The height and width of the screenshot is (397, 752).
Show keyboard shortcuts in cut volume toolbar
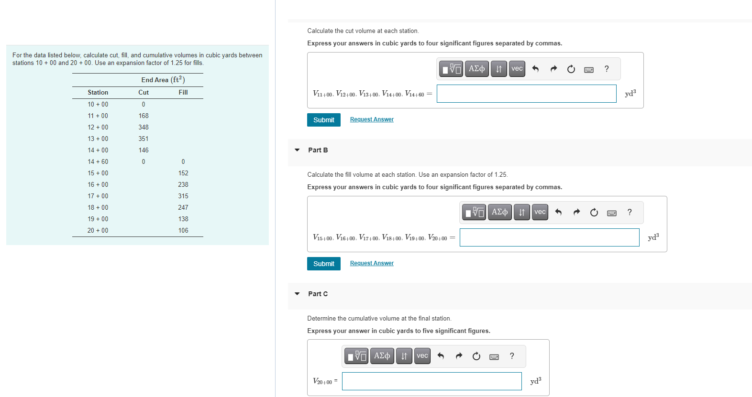pos(589,69)
